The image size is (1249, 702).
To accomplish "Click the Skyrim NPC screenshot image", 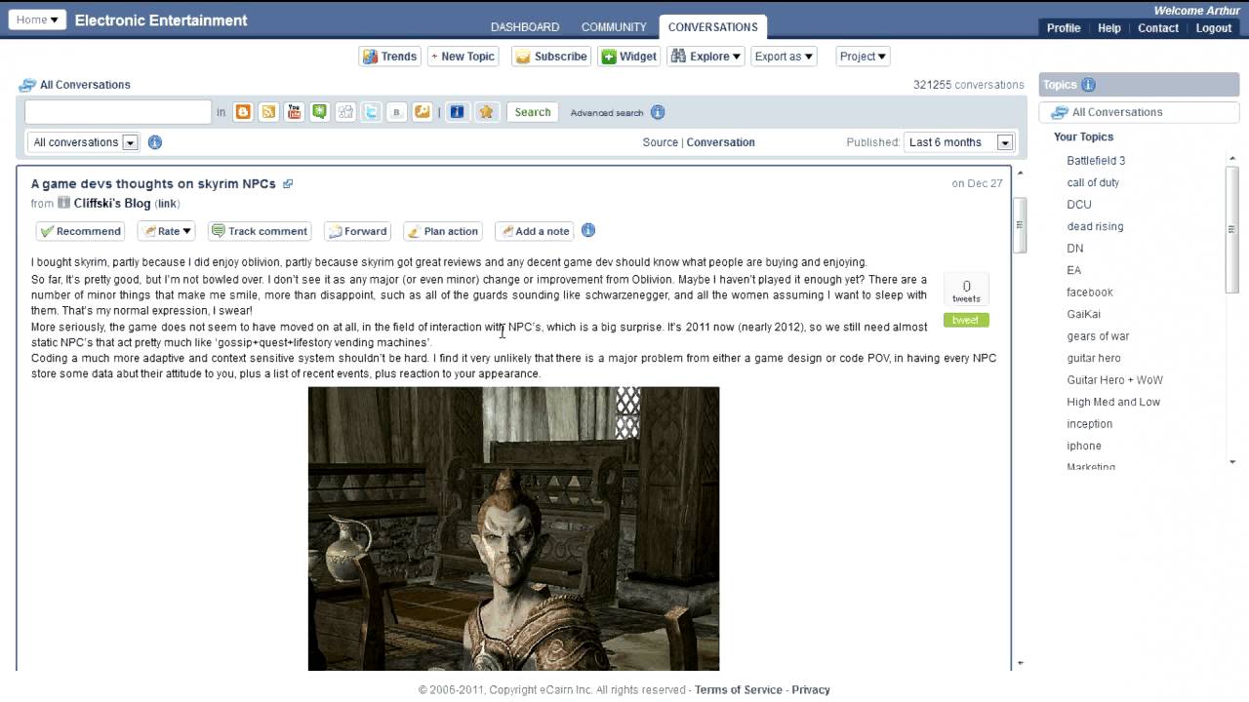I will [513, 528].
